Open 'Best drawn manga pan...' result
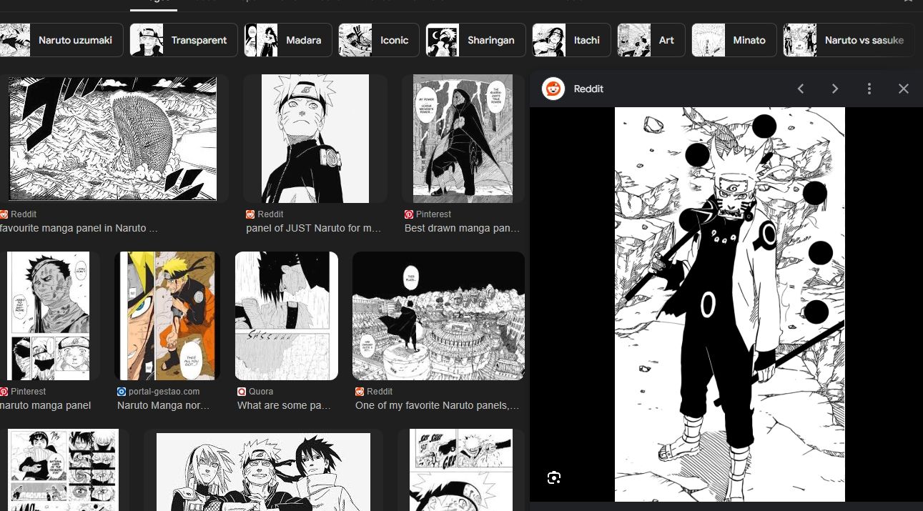 pos(463,229)
